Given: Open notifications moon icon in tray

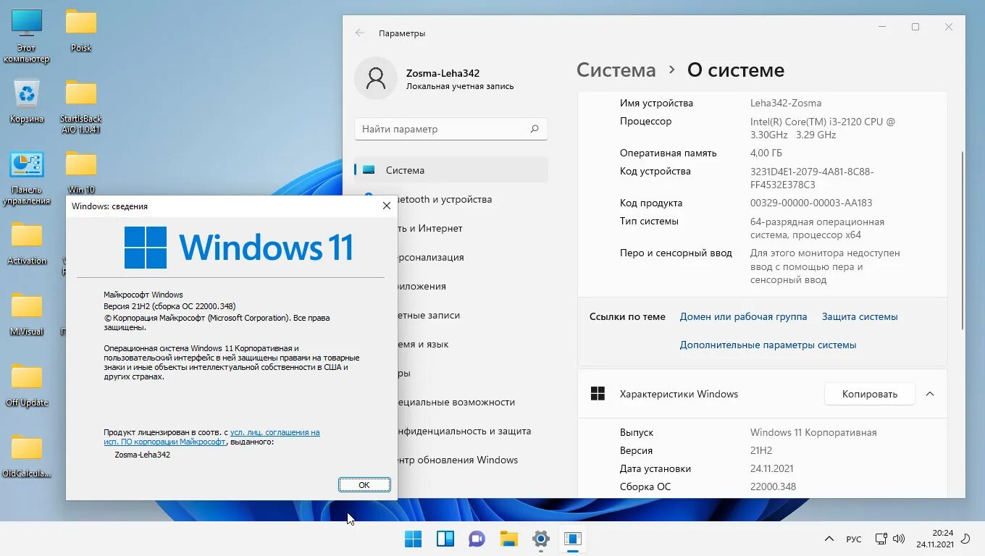Looking at the screenshot, I should click(967, 539).
